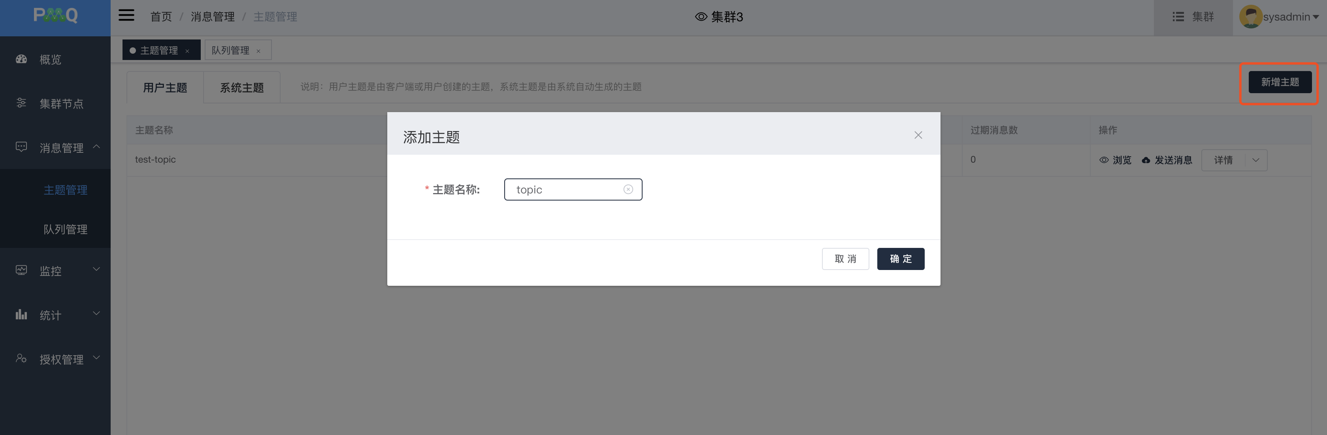The height and width of the screenshot is (435, 1327).
Task: Select the 队列管理 page tab
Action: pos(230,51)
